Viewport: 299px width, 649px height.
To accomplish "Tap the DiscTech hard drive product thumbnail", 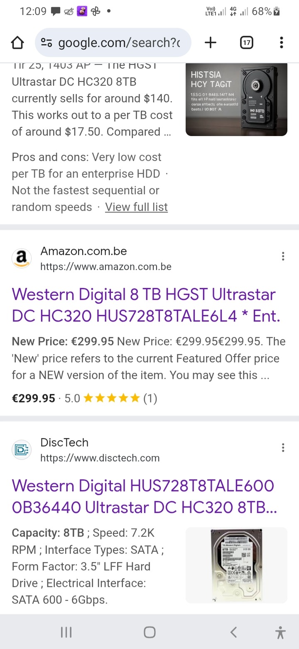I will coord(236,565).
